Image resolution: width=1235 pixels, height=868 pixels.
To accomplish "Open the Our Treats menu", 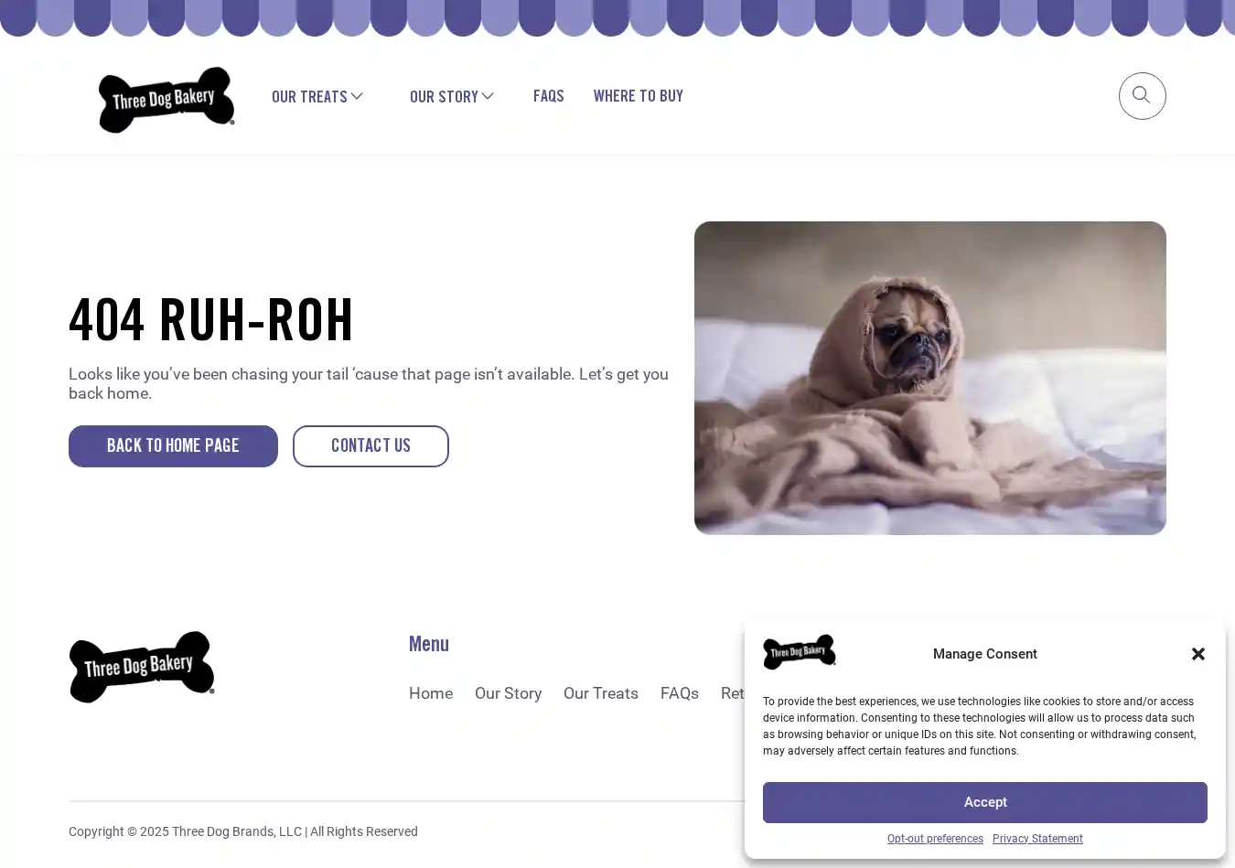I will click(x=309, y=96).
